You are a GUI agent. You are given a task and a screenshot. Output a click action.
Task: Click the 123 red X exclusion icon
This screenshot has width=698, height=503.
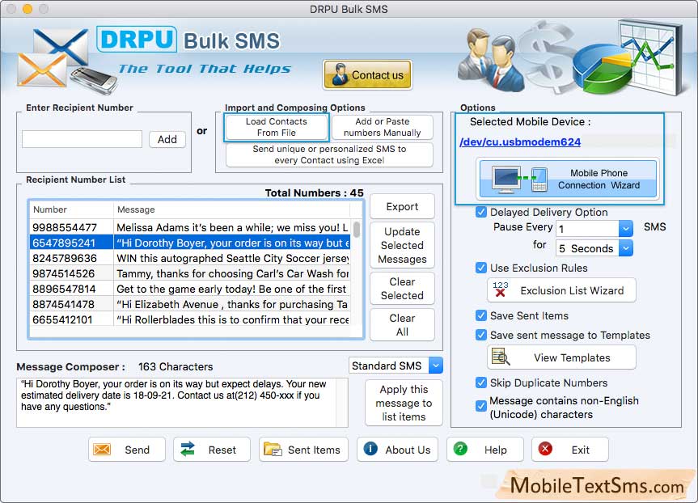pyautogui.click(x=501, y=290)
